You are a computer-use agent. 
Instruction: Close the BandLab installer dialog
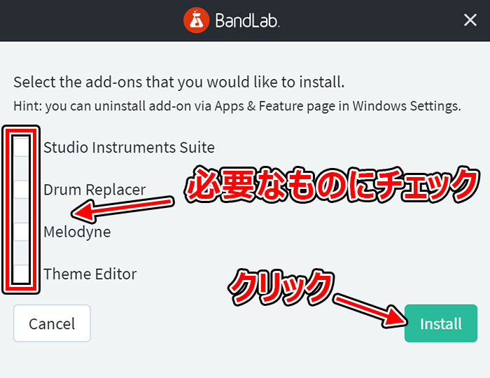(x=470, y=20)
